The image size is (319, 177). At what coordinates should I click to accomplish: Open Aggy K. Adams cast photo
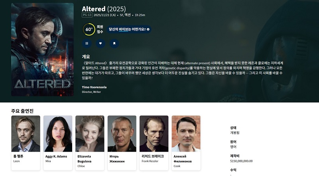point(58,134)
